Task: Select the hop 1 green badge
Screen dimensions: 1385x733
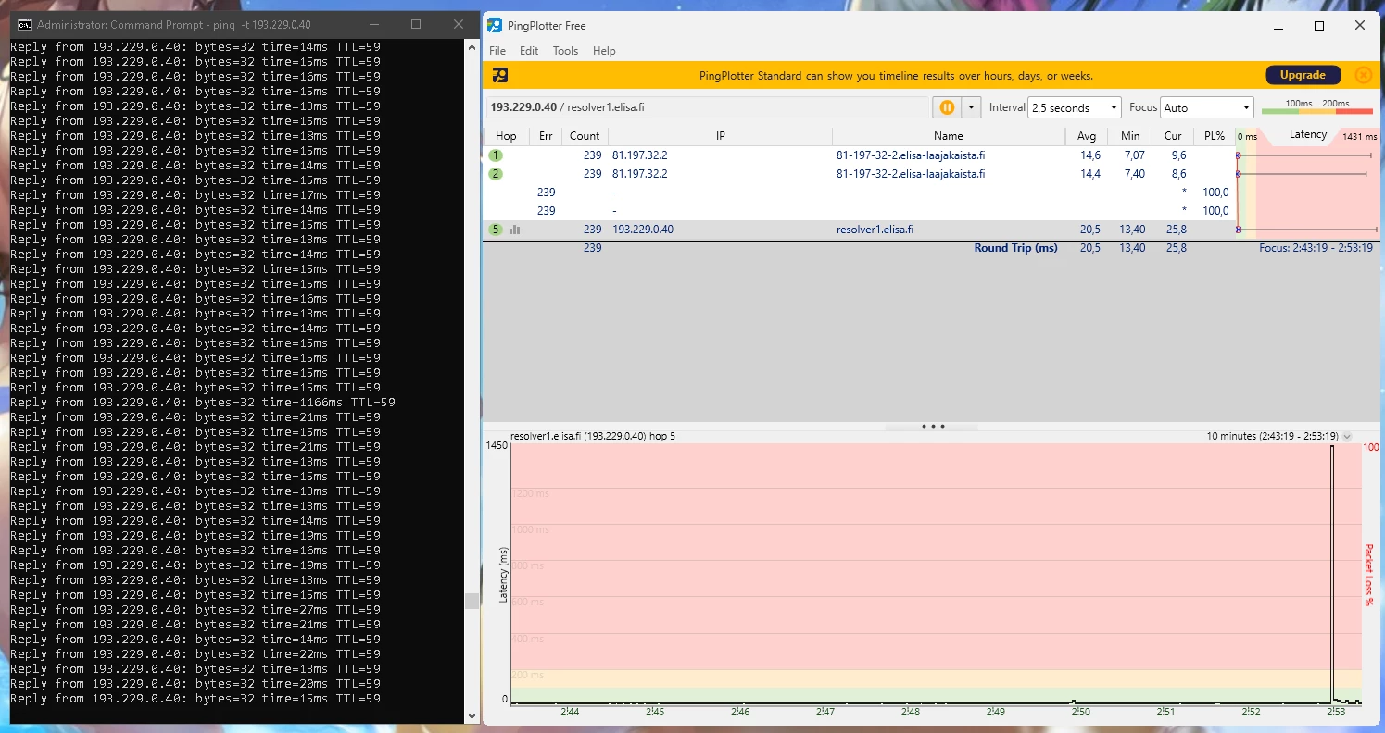Action: pos(497,155)
